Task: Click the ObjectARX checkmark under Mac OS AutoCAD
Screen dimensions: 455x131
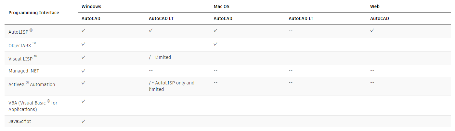Action: (215, 44)
